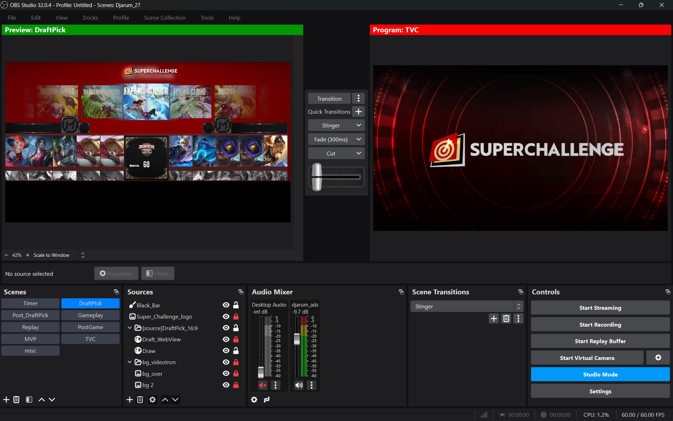The height and width of the screenshot is (421, 673).
Task: Hide bg_videotron group eye icon
Action: coord(226,362)
